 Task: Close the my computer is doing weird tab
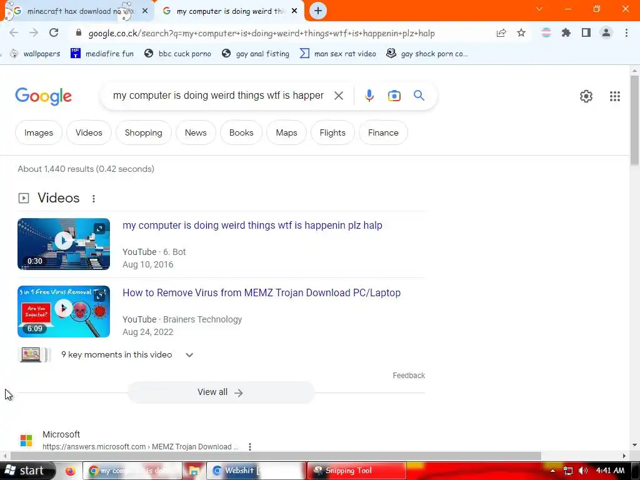[x=294, y=11]
